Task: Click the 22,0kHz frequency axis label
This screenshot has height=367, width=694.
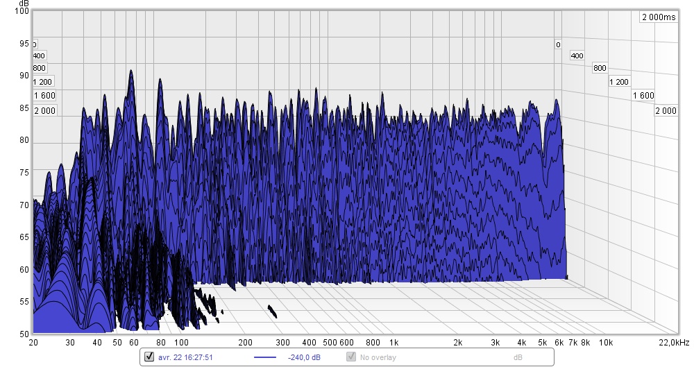Action: pos(674,342)
